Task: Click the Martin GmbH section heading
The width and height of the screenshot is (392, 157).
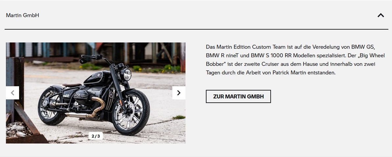Action: pos(22,15)
